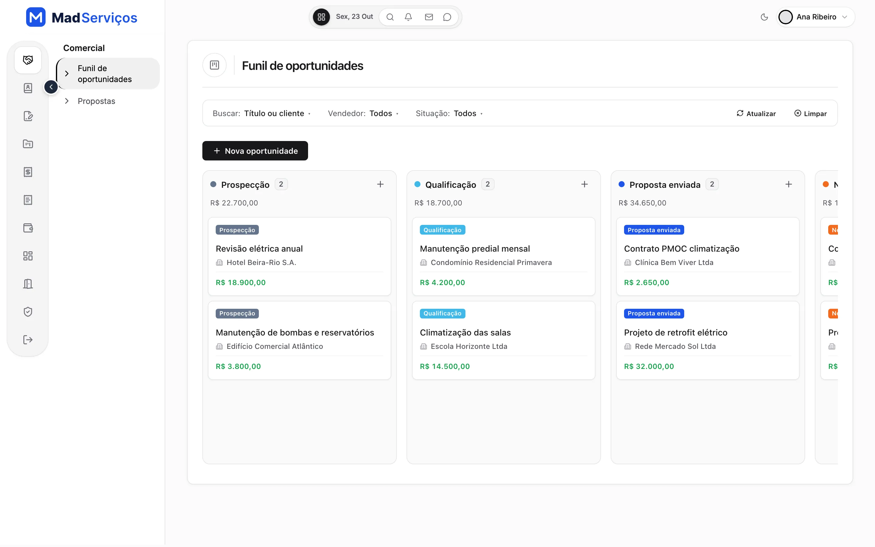Open the shield check sidebar icon
The height and width of the screenshot is (547, 875).
coord(28,312)
